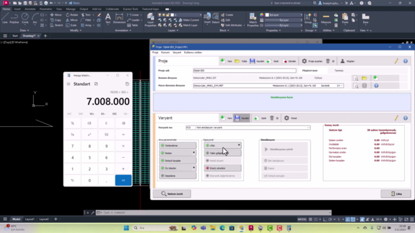Expand the Block panel in ribbon
The width and height of the screenshot is (415, 233).
point(224,30)
